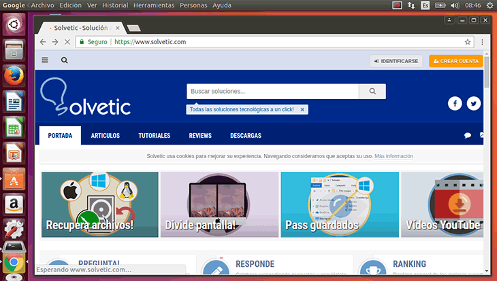Focus the 'Buscar soluciones...' search field
This screenshot has width=497, height=281.
coord(272,92)
